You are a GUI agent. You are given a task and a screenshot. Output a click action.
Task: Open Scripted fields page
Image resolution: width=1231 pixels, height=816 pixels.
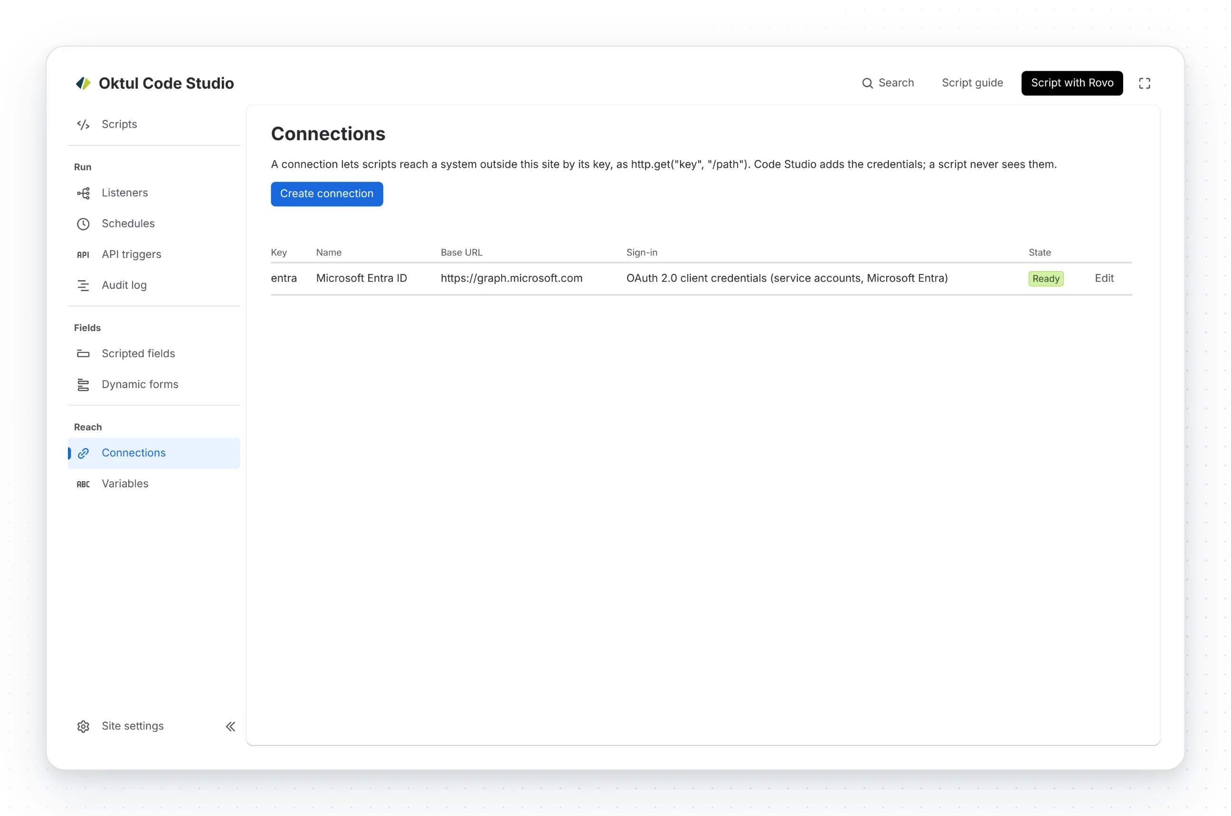coord(154,353)
